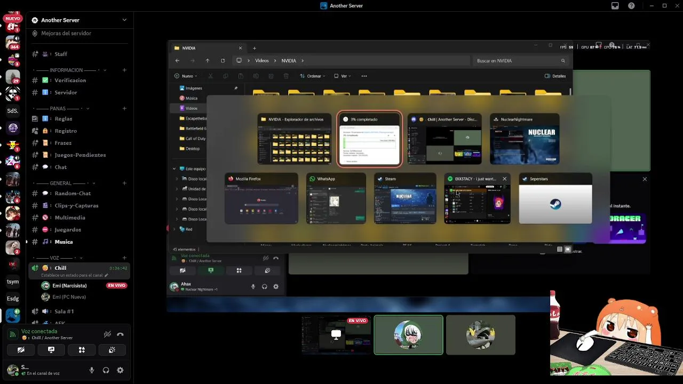683x384 pixels.
Task: Create channel in PANAS category
Action: 124,108
